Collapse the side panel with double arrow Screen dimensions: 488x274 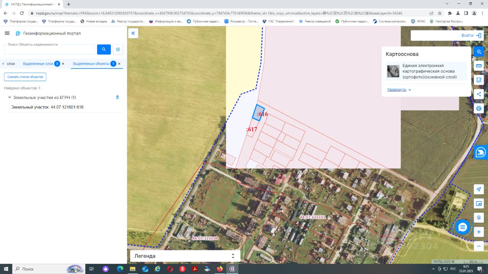click(133, 33)
